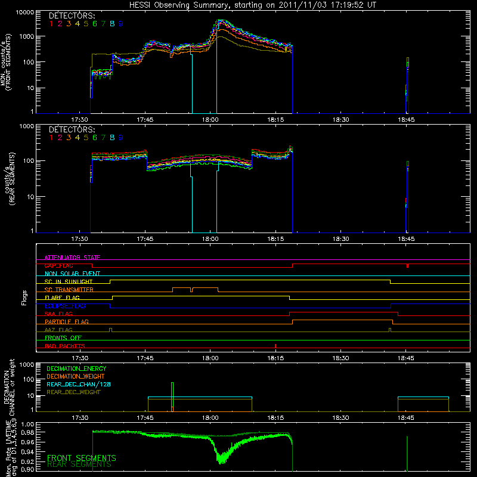
Task: Click the ATTENUATOR_STATE flag label
Action: (72, 258)
